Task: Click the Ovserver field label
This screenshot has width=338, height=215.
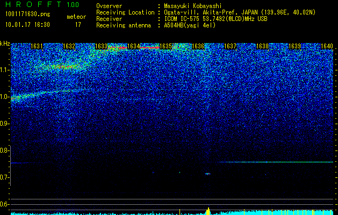Action: click(109, 6)
